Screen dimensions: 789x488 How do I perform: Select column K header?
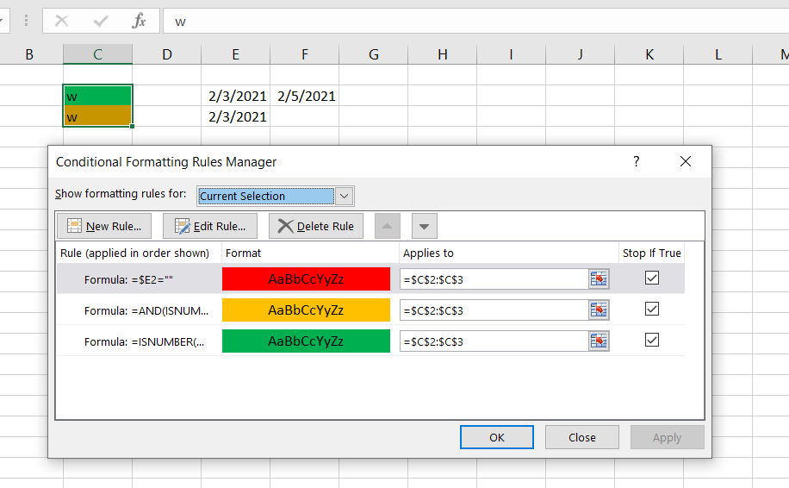(649, 53)
